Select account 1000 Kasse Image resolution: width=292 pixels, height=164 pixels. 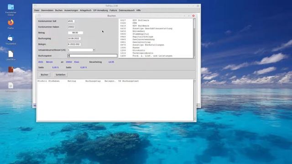(x=130, y=48)
